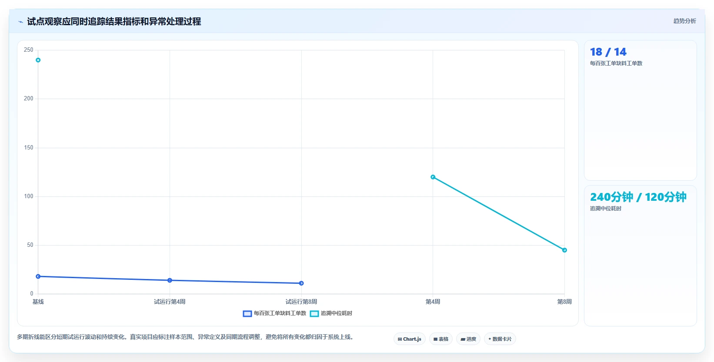
Task: Click the x-axis label 基线
Action: [x=38, y=302]
